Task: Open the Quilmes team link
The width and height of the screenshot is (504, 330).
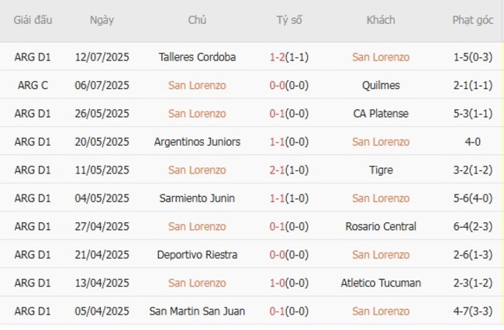Action: 381,85
